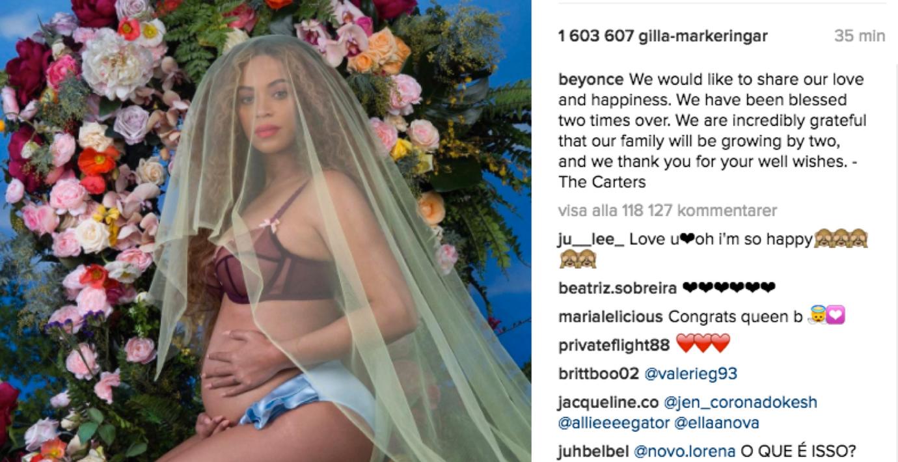898x462 pixels.
Task: Click the red hearts in privateflight88 comment
Action: click(703, 344)
